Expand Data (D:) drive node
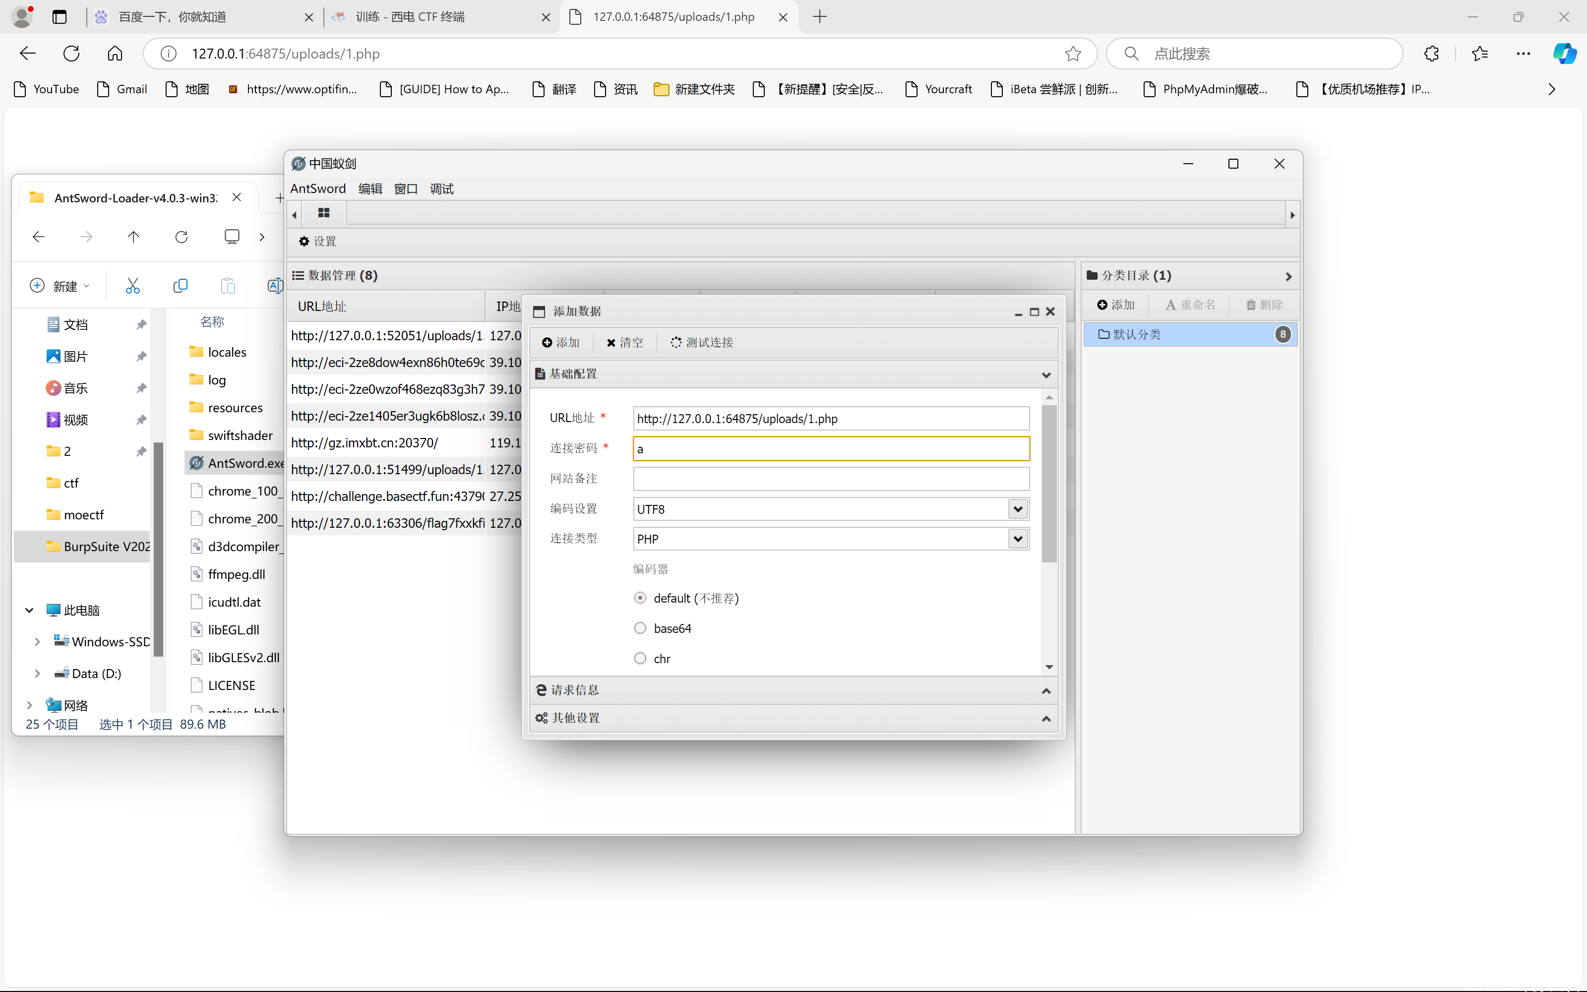The width and height of the screenshot is (1587, 992). coord(37,674)
